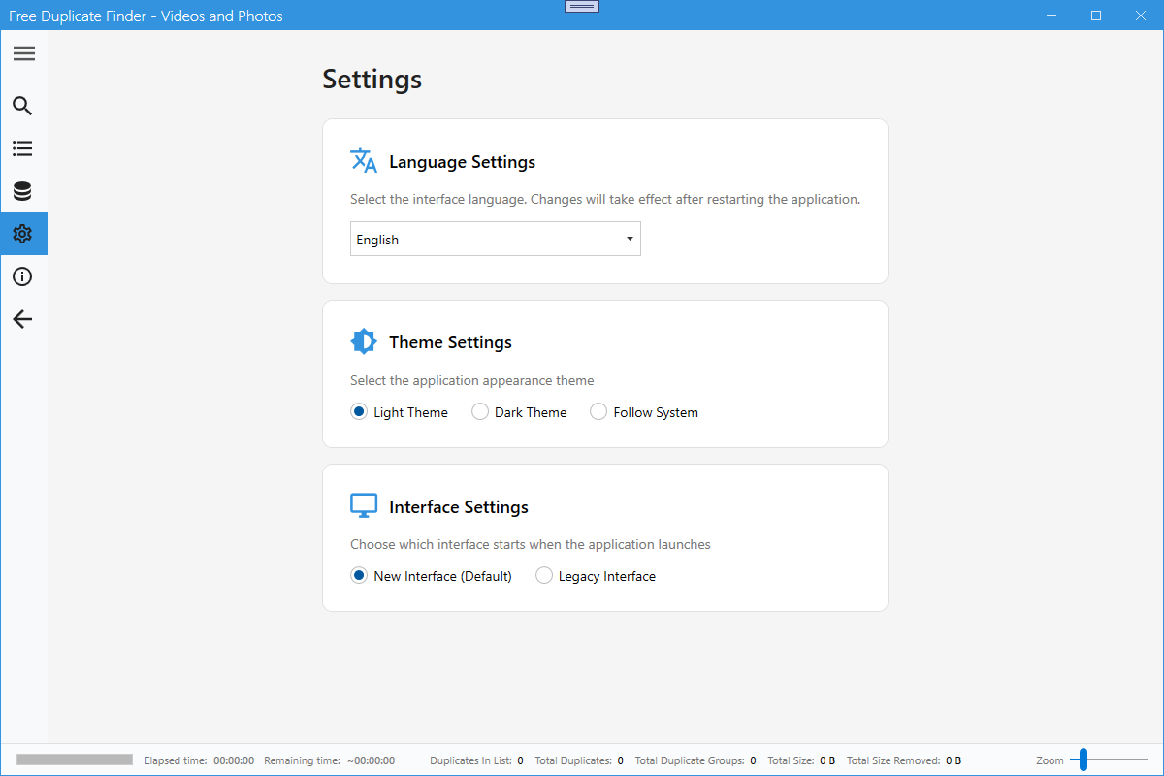Click the Theme Settings brightness icon
1164x776 pixels.
(x=364, y=341)
